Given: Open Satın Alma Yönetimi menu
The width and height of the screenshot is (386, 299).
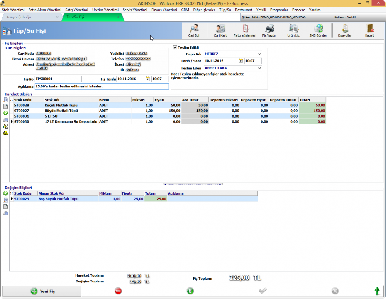Looking at the screenshot, I should pyautogui.click(x=45, y=10).
